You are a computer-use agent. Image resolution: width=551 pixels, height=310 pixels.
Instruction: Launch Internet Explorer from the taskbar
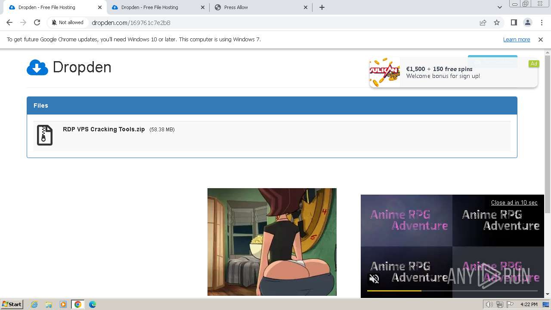pyautogui.click(x=34, y=304)
